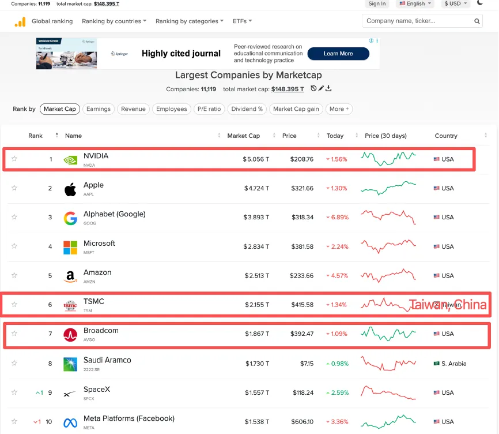Toggle the favorite star for Apple
This screenshot has width=499, height=434.
click(14, 188)
